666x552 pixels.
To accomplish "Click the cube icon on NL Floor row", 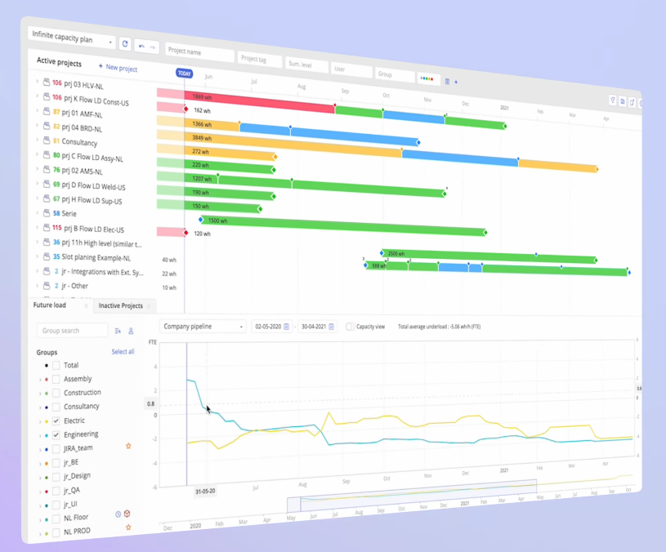I will tap(127, 514).
